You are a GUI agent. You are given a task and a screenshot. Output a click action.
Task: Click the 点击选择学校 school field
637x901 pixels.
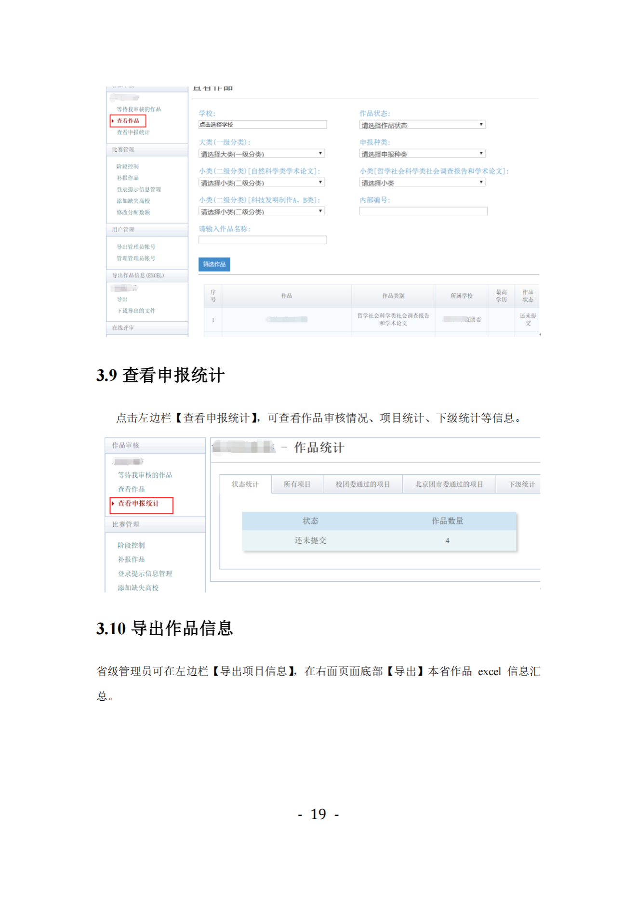tap(262, 125)
